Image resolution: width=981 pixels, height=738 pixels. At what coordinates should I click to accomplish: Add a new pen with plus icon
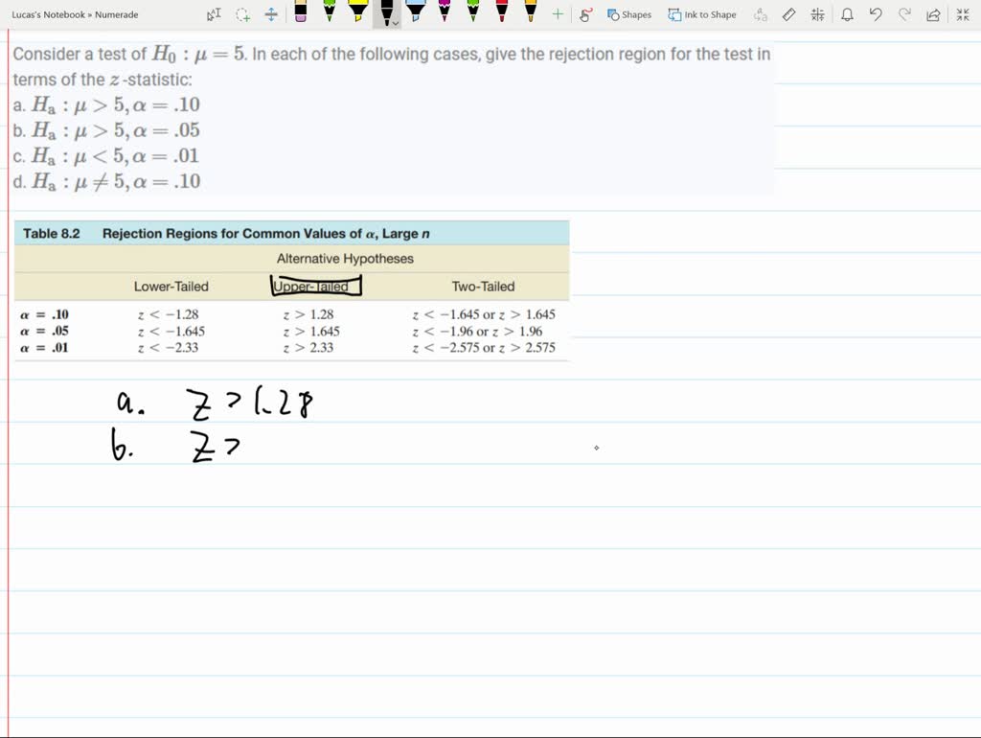click(558, 14)
